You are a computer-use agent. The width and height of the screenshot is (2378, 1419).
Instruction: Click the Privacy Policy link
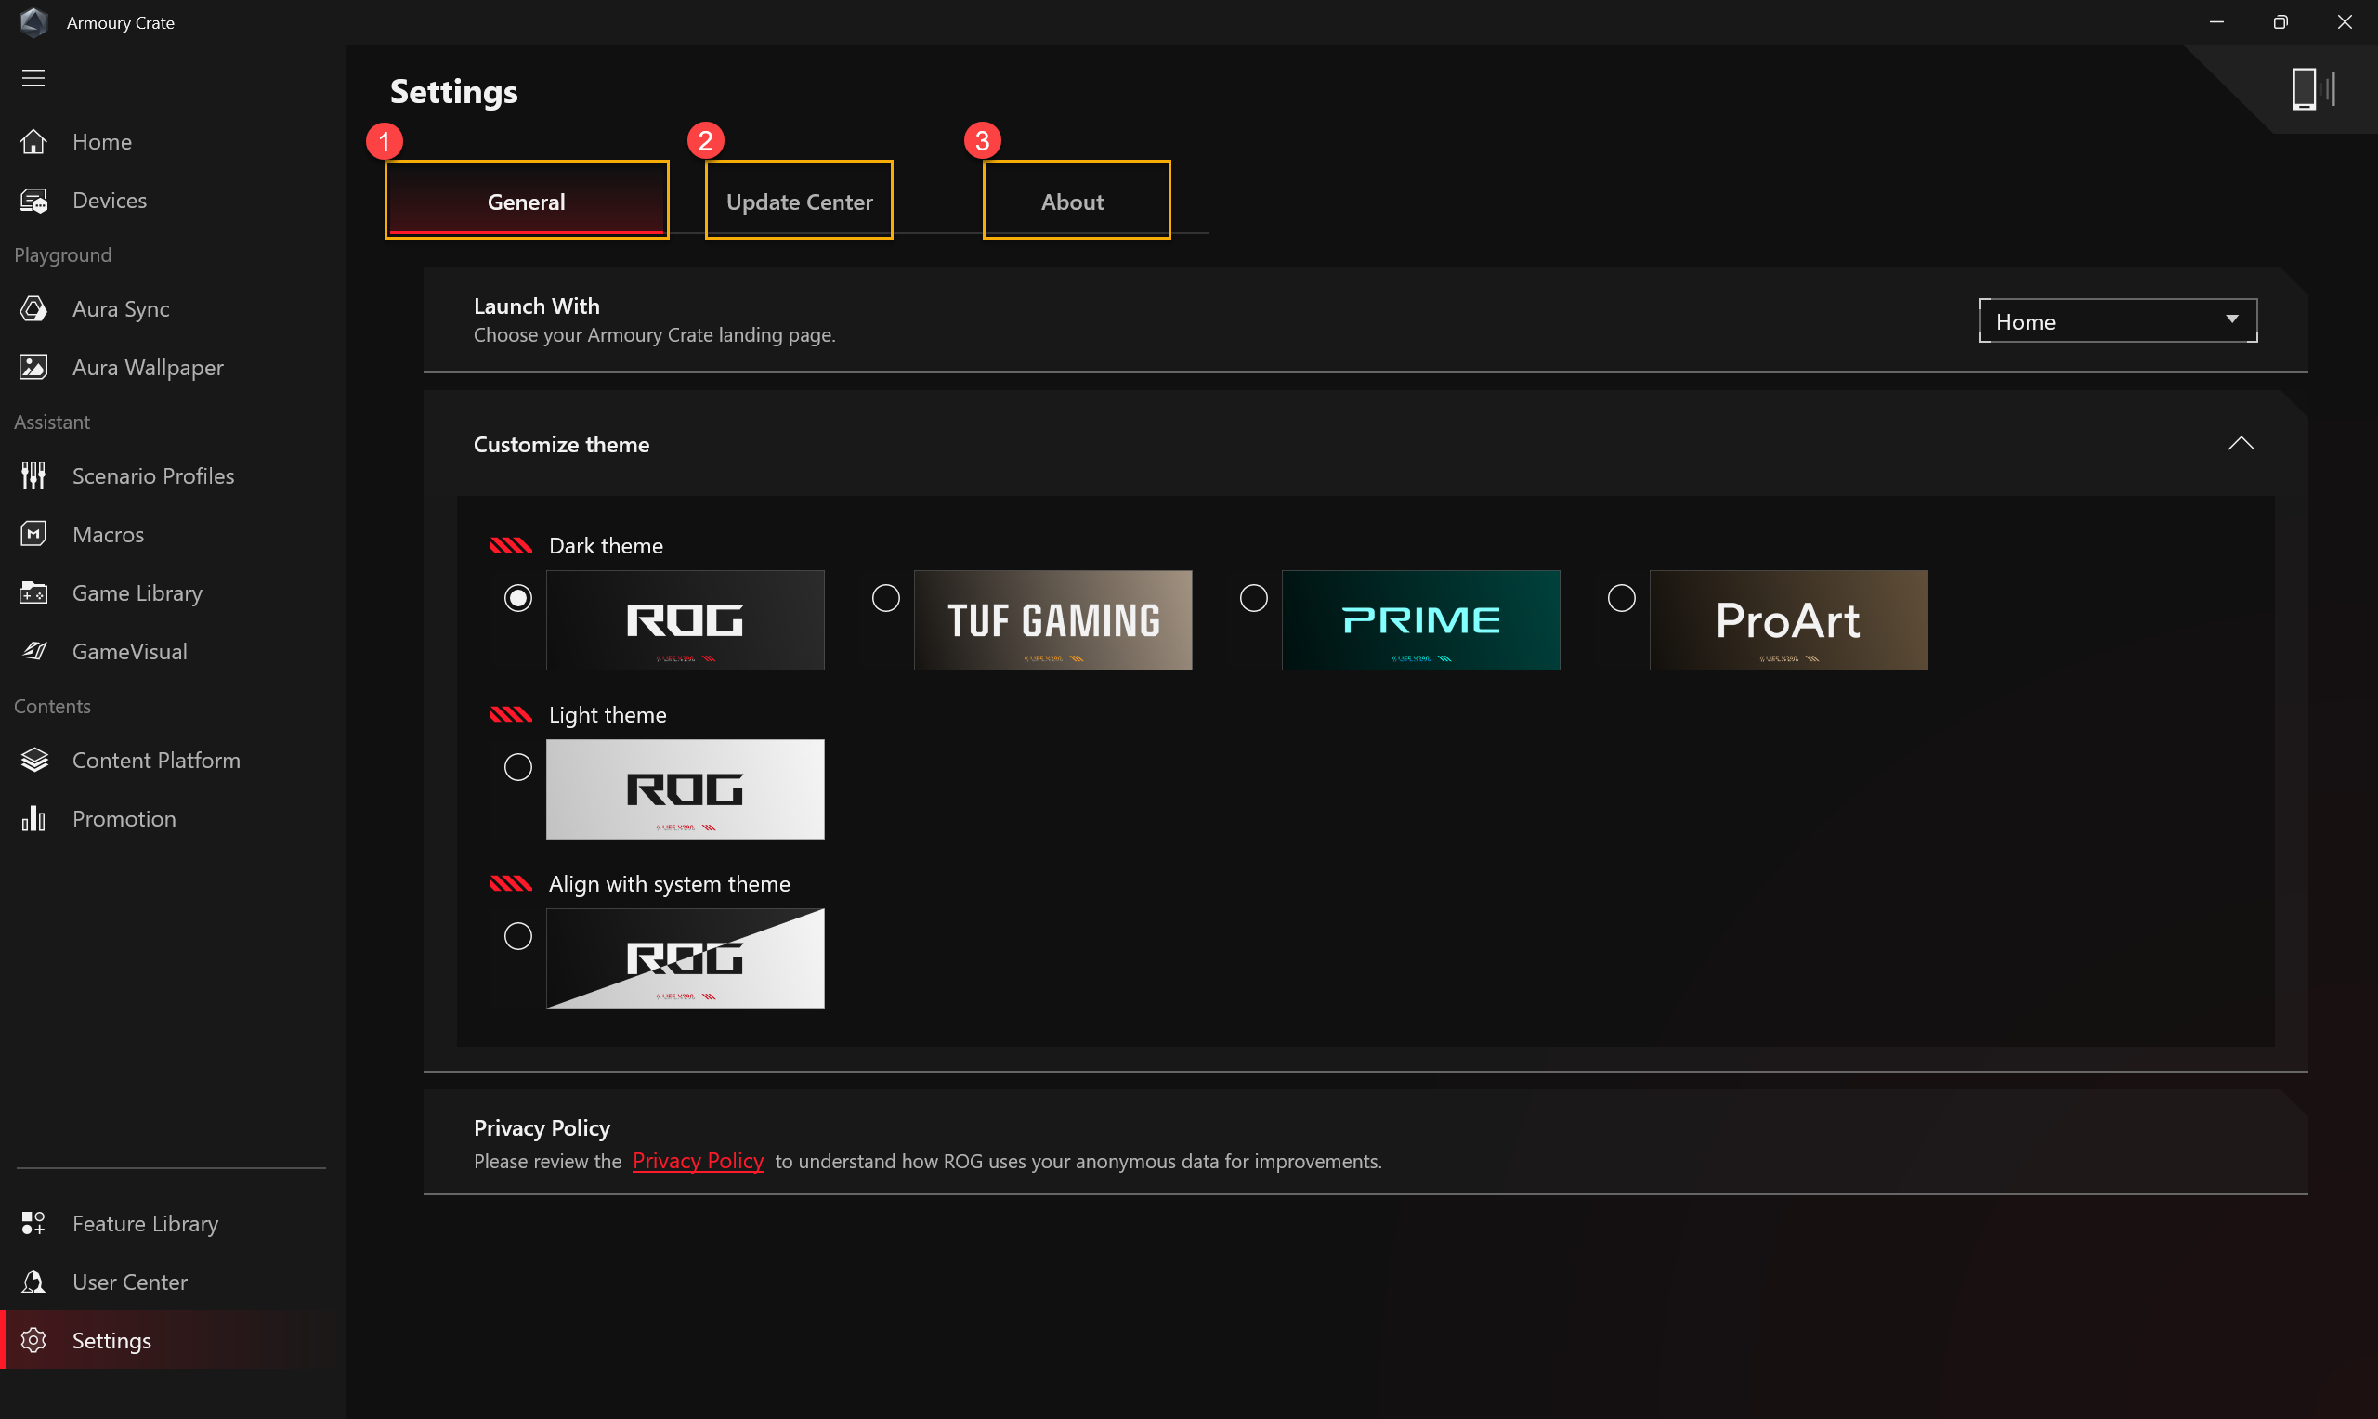(x=698, y=1161)
